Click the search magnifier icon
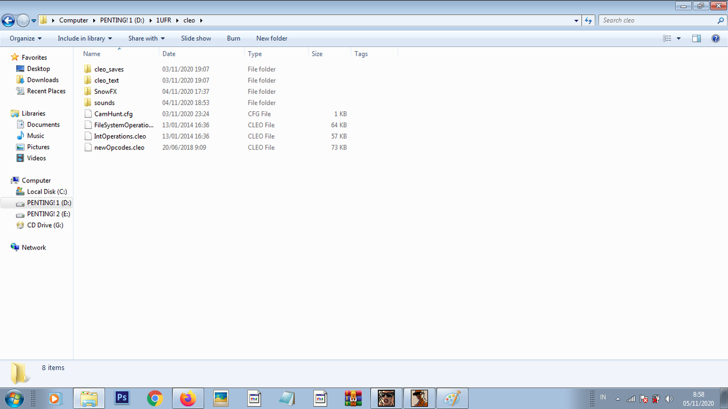 (721, 20)
